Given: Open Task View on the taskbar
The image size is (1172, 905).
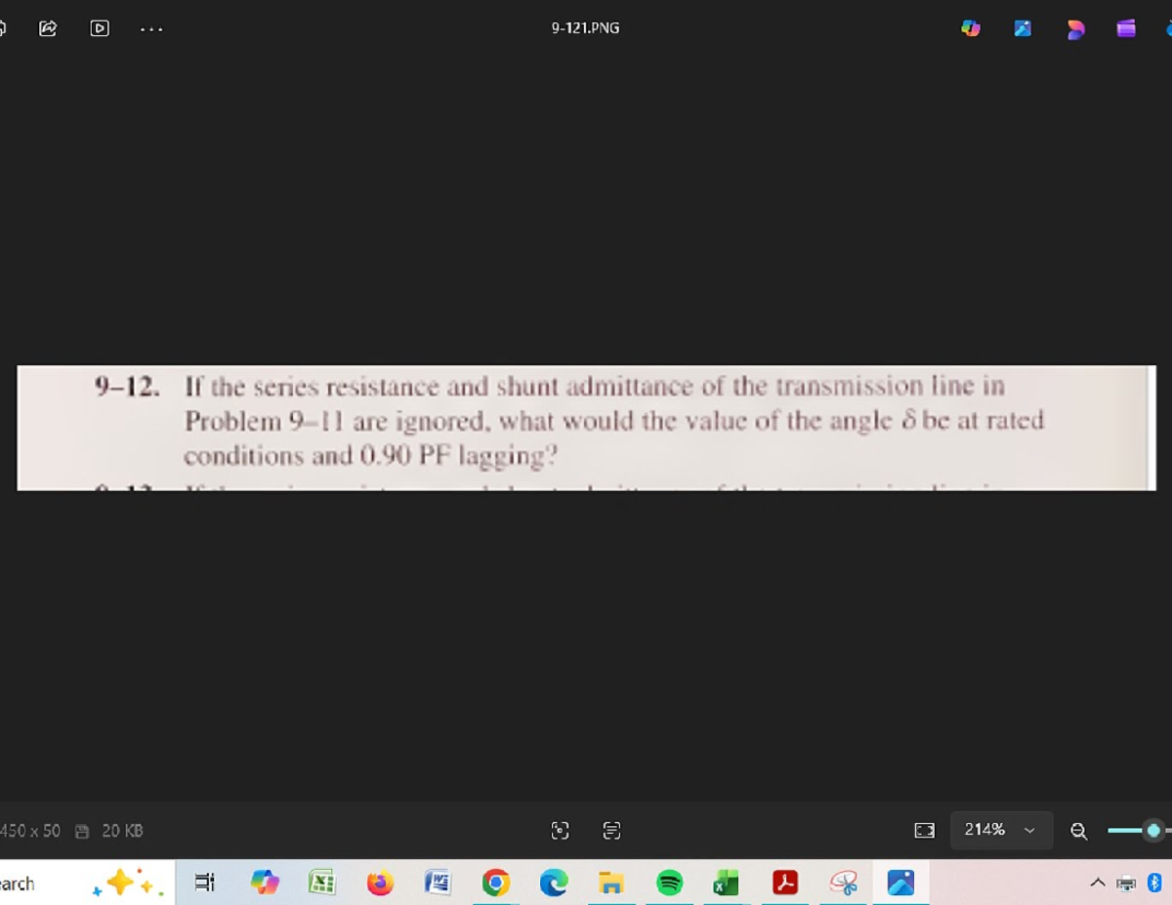Looking at the screenshot, I should [x=204, y=884].
